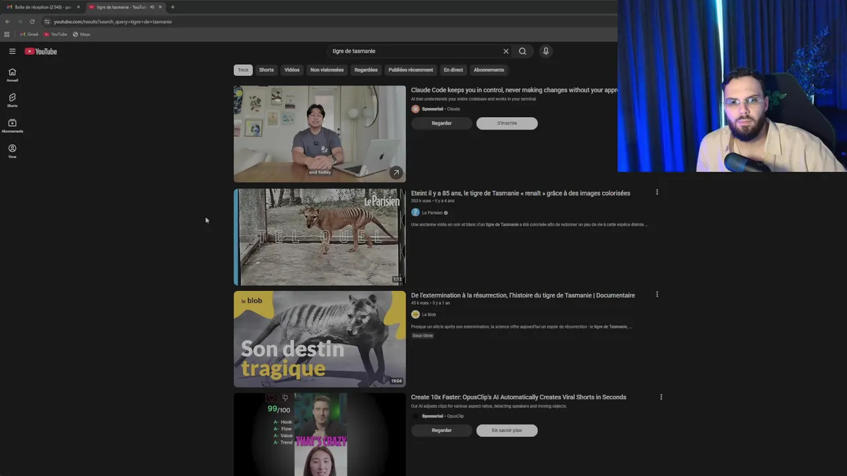This screenshot has width=847, height=476.
Task: Click the magnifier search button
Action: (522, 51)
